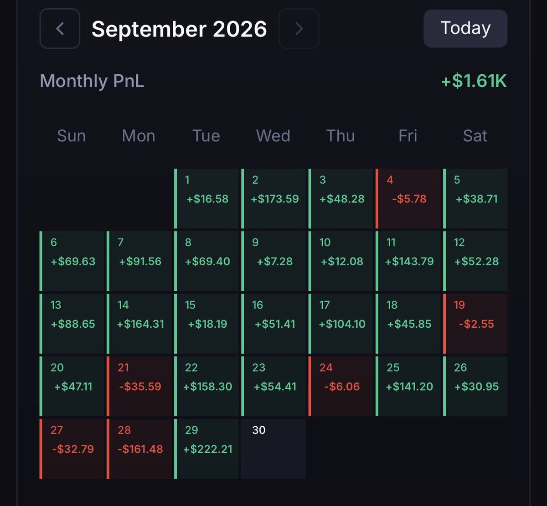Go to next month with right chevron
The width and height of the screenshot is (547, 506).
(x=299, y=29)
